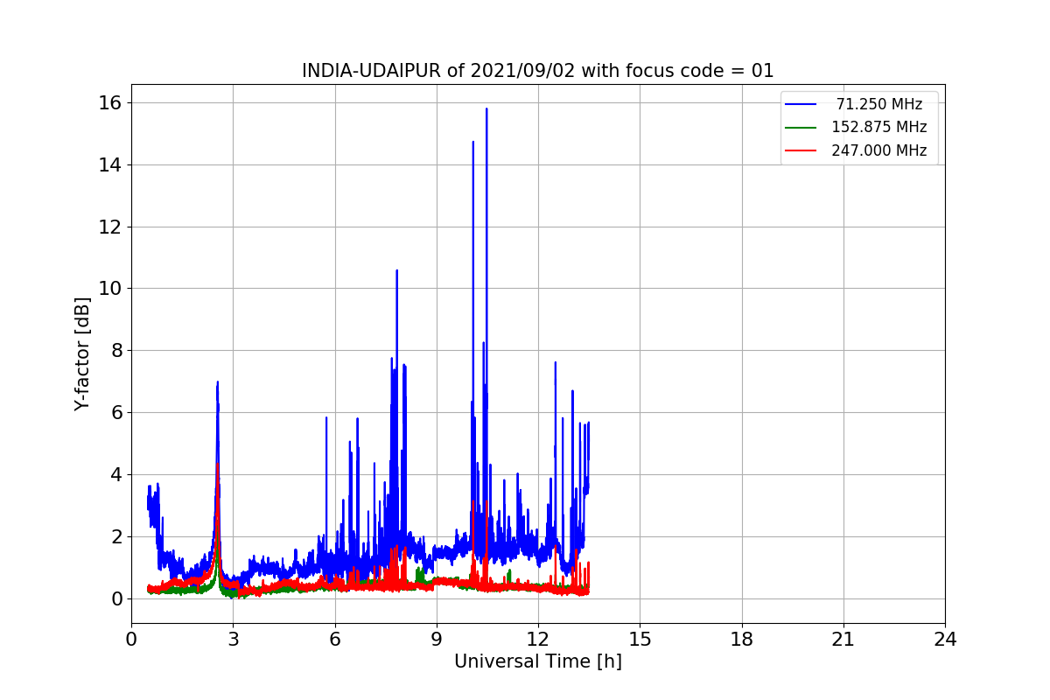Click the x-axis tick label 21

tap(843, 639)
